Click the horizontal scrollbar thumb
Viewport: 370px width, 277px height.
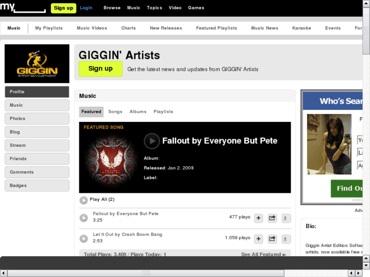click(146, 273)
